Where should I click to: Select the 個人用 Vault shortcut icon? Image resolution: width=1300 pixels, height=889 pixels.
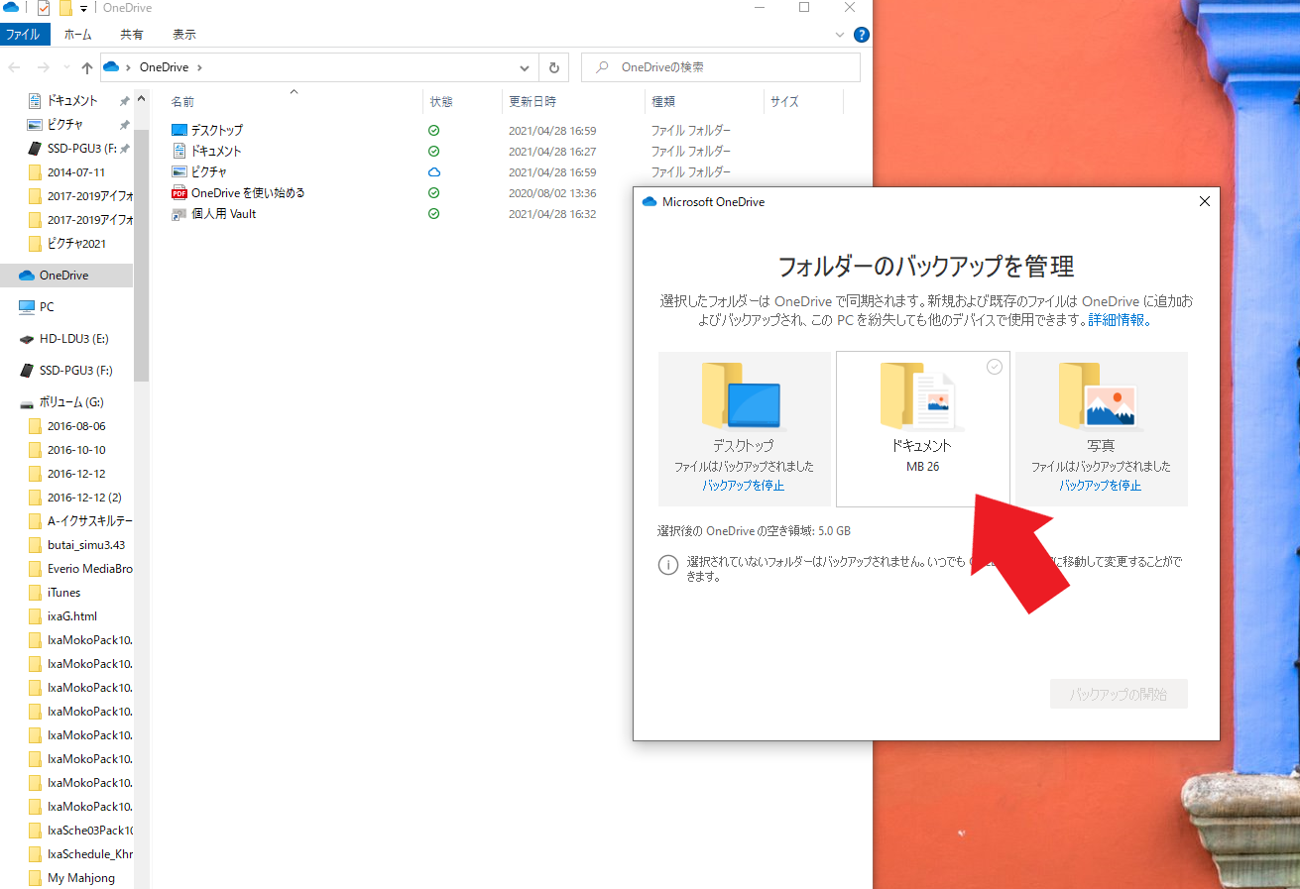[x=179, y=213]
